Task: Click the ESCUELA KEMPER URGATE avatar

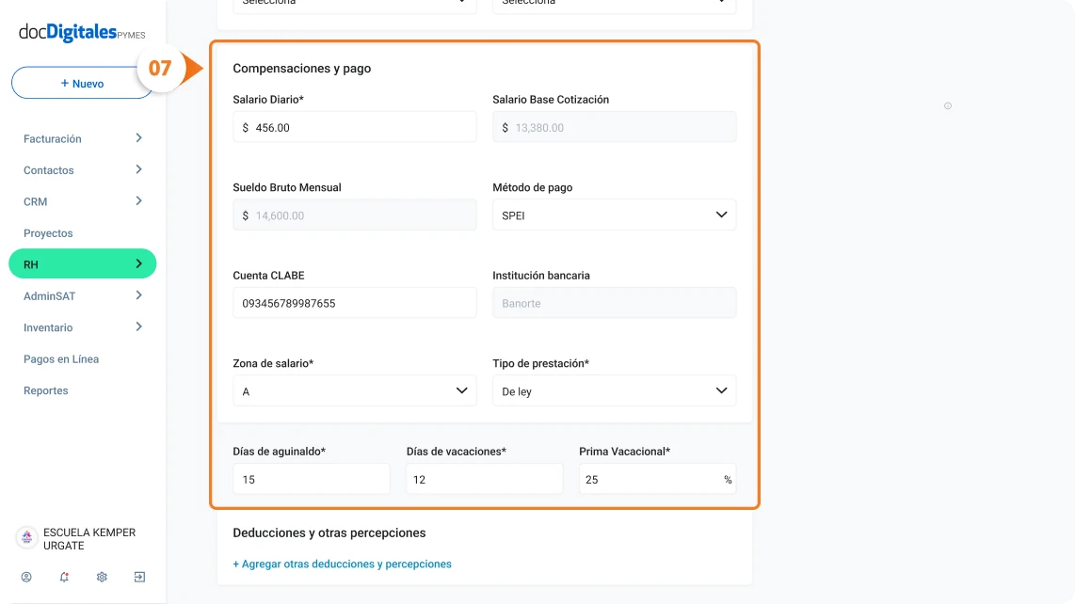Action: pos(26,537)
